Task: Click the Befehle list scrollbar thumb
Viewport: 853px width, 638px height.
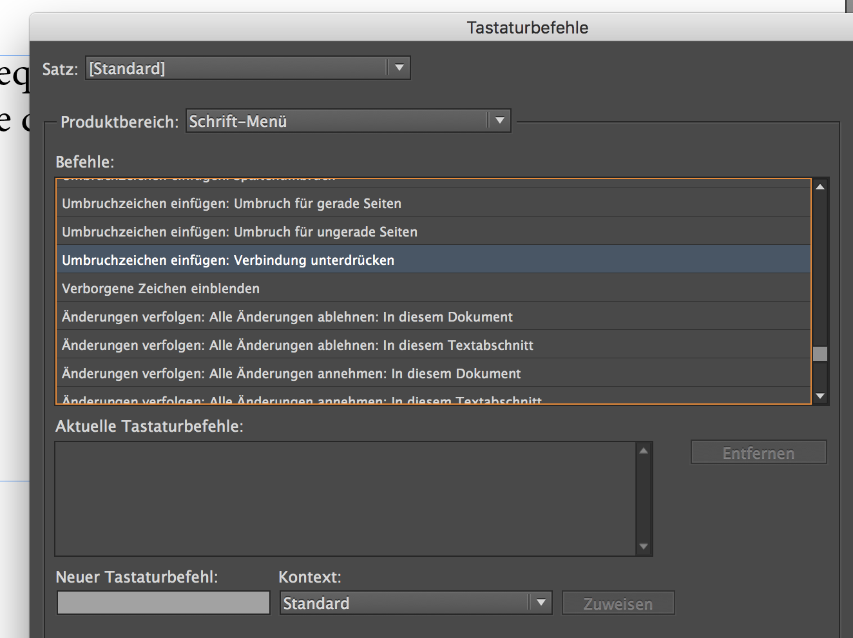Action: coord(820,354)
